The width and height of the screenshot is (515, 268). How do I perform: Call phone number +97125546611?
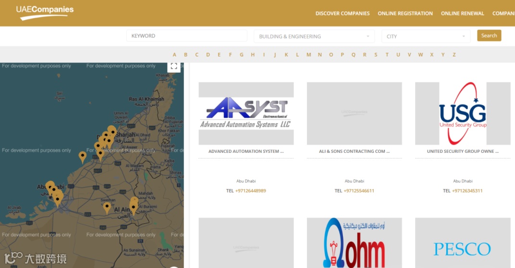[359, 191]
